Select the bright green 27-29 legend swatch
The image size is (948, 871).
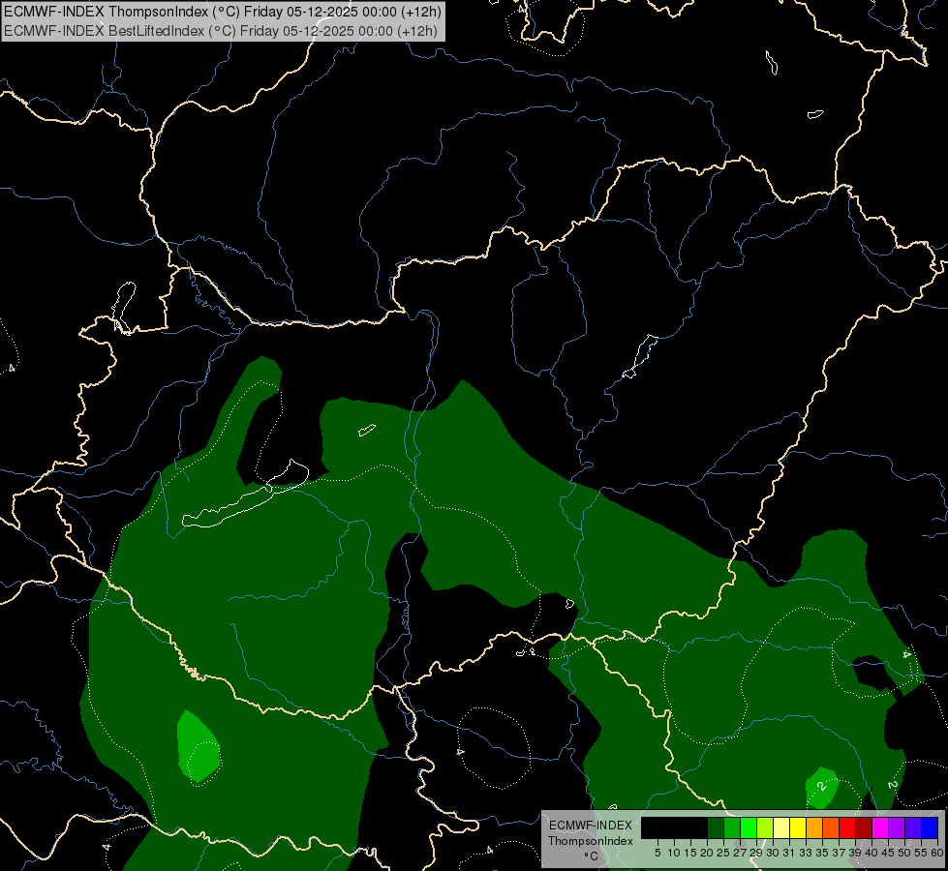[749, 827]
